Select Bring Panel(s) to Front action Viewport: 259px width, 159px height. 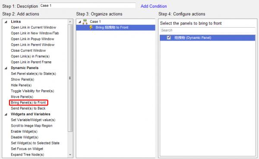[x=28, y=102]
